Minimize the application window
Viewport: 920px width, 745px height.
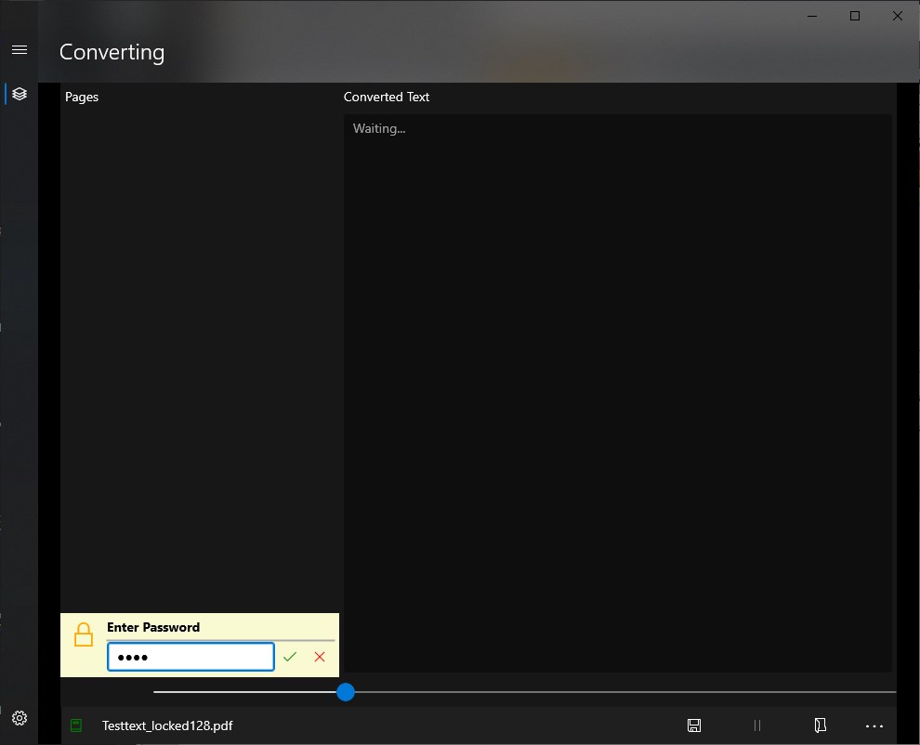(x=812, y=16)
